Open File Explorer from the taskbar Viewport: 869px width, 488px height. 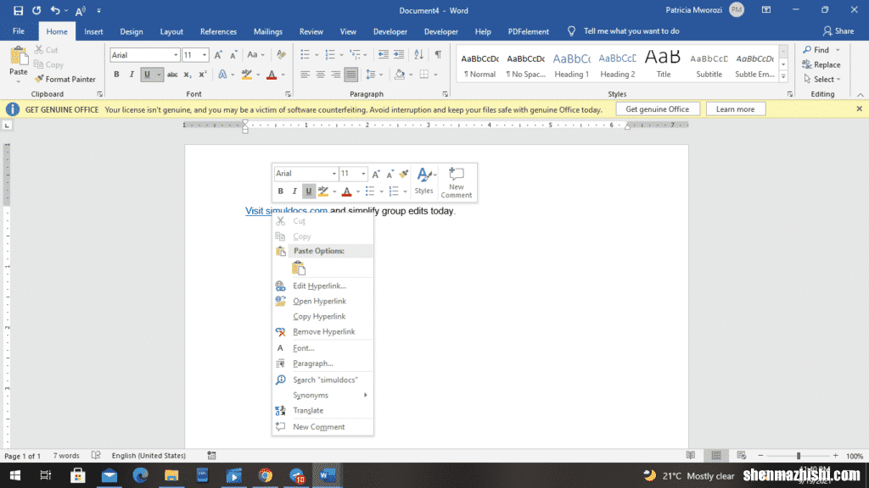pyautogui.click(x=171, y=475)
